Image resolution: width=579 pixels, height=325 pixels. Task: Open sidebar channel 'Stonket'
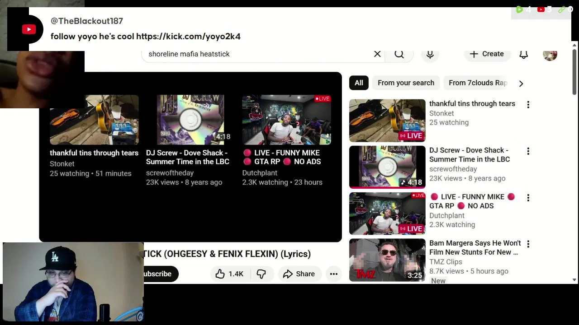click(x=441, y=113)
